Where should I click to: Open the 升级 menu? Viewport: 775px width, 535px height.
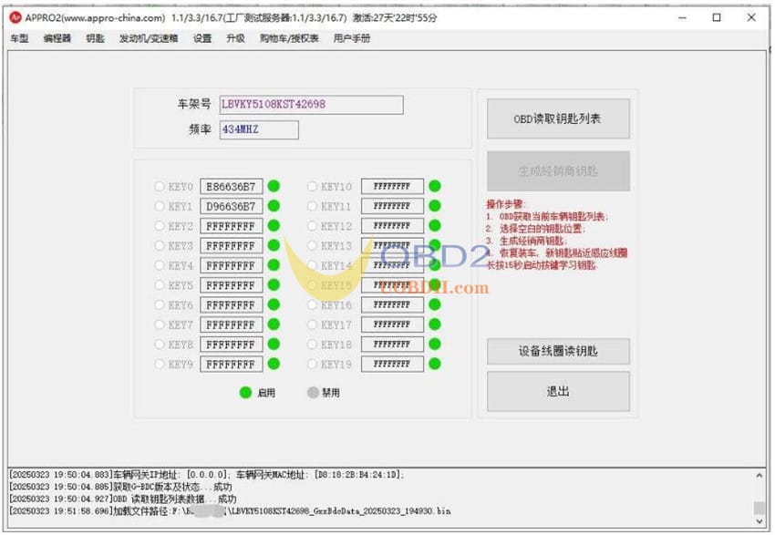pos(235,38)
